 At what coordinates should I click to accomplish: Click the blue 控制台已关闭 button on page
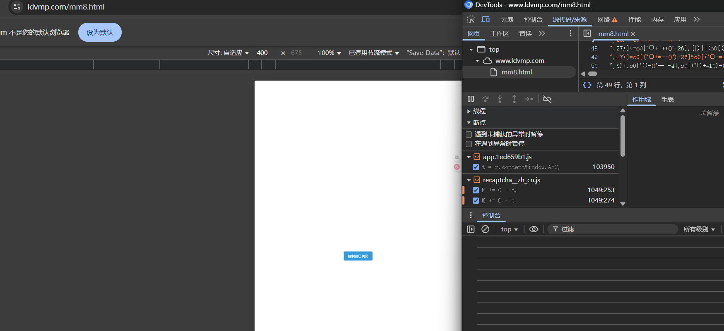(358, 256)
